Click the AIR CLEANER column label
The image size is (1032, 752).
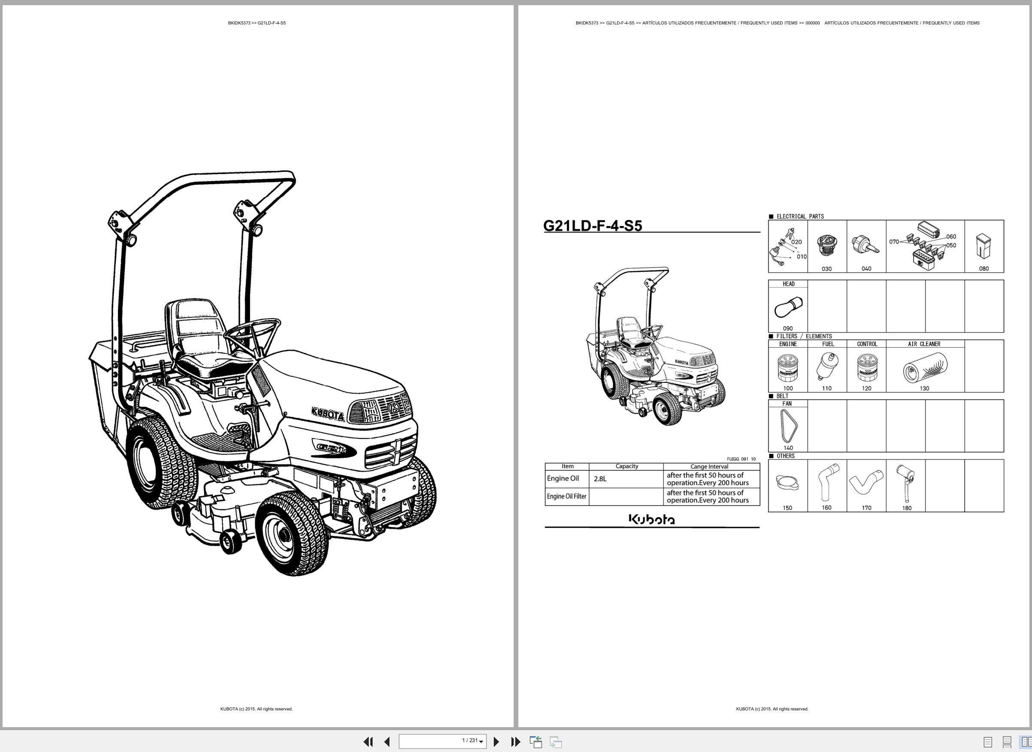pos(924,344)
